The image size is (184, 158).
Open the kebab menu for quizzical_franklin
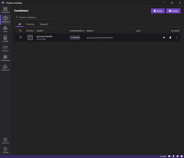point(176,38)
